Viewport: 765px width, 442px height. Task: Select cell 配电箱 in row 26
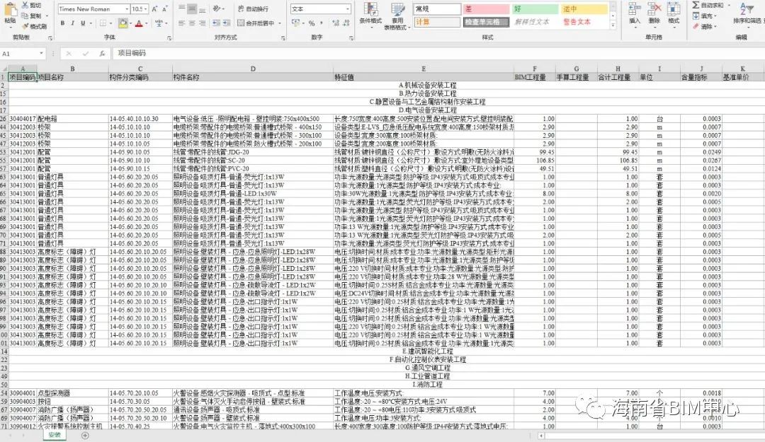72,118
